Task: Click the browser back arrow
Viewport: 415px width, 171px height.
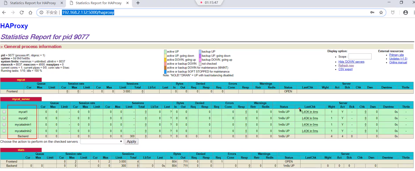Action: 4,13
